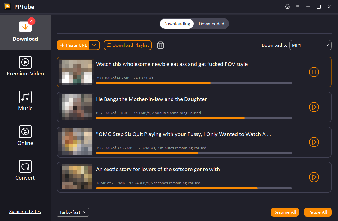Select the Download sidebar icon

point(25,30)
